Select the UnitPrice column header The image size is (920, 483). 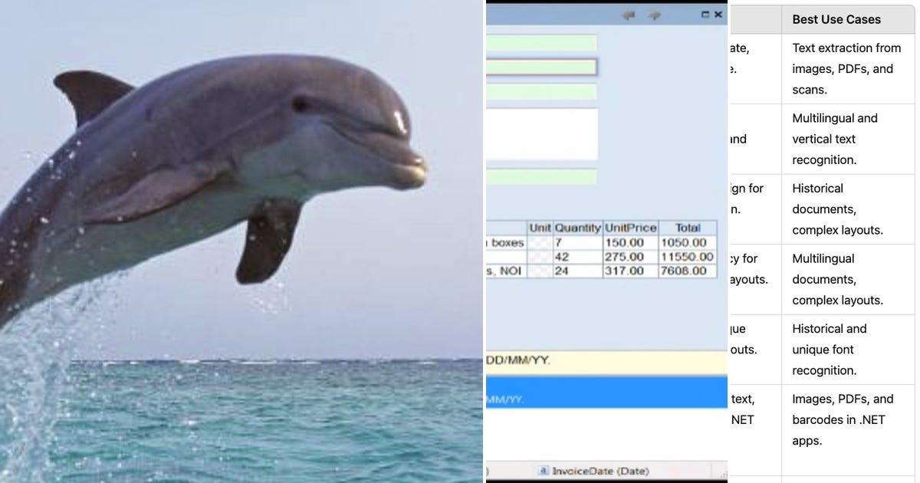coord(630,228)
